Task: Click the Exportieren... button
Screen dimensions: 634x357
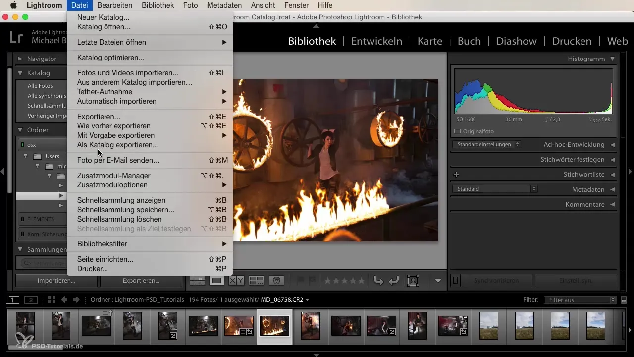Action: [x=141, y=281]
